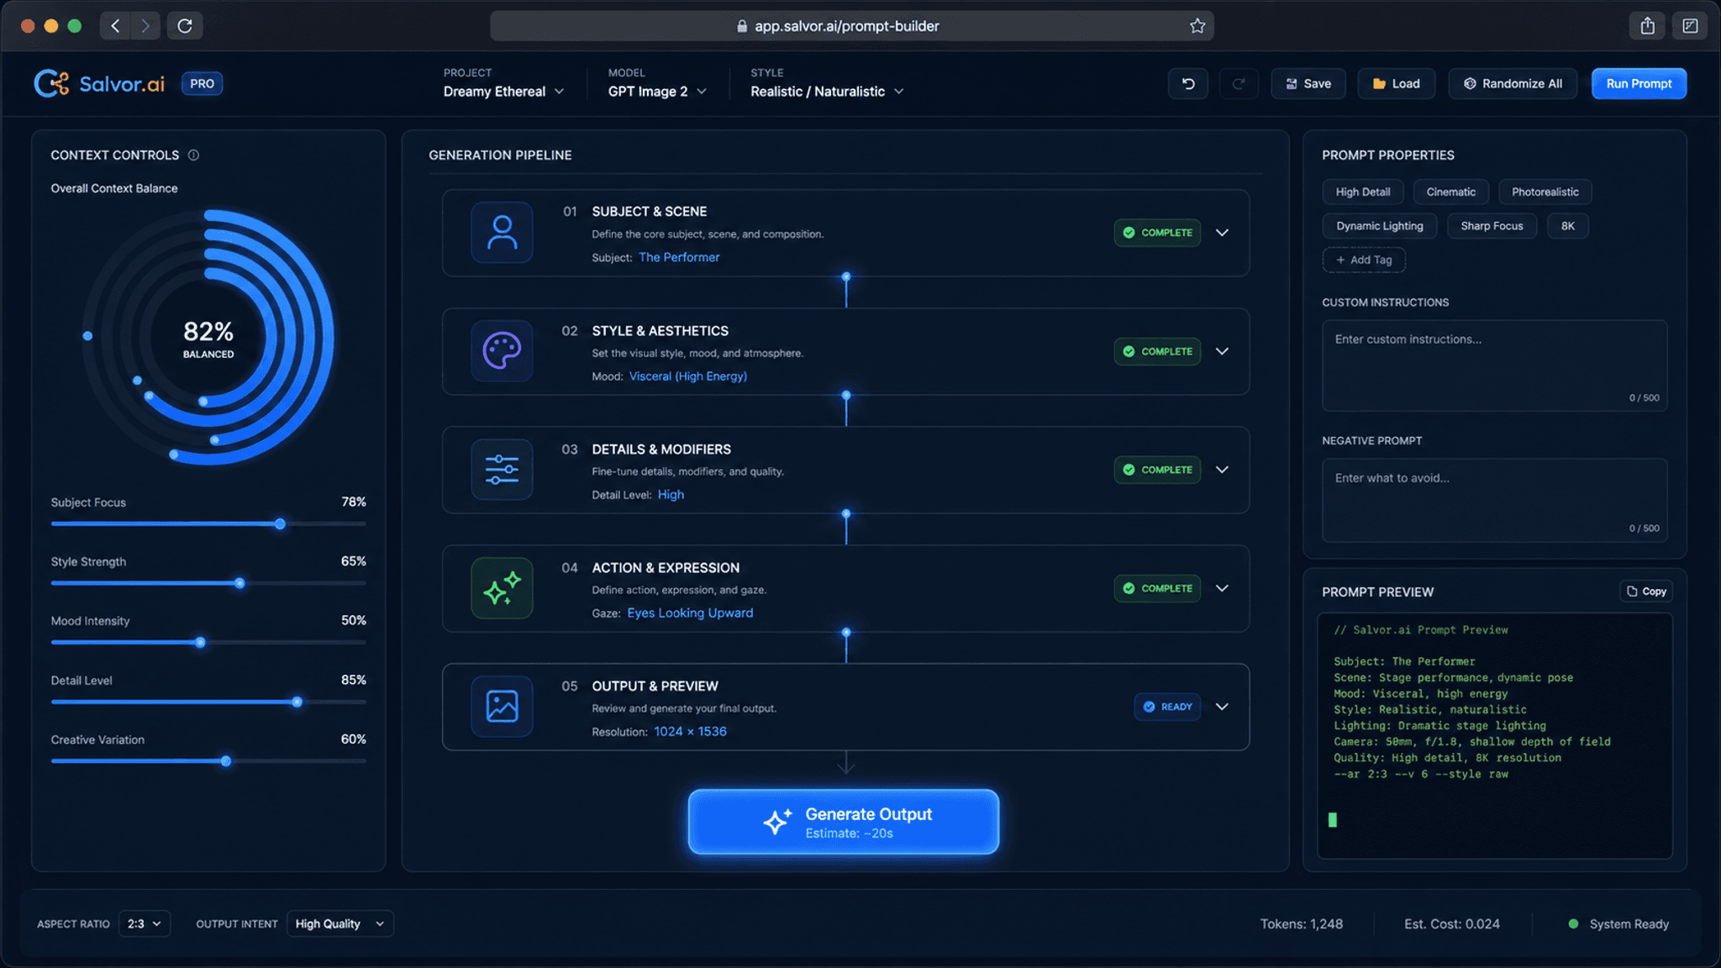Click the Run Prompt button

[x=1639, y=83]
